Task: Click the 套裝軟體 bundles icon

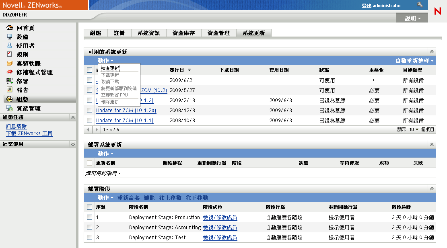Action: coord(10,63)
